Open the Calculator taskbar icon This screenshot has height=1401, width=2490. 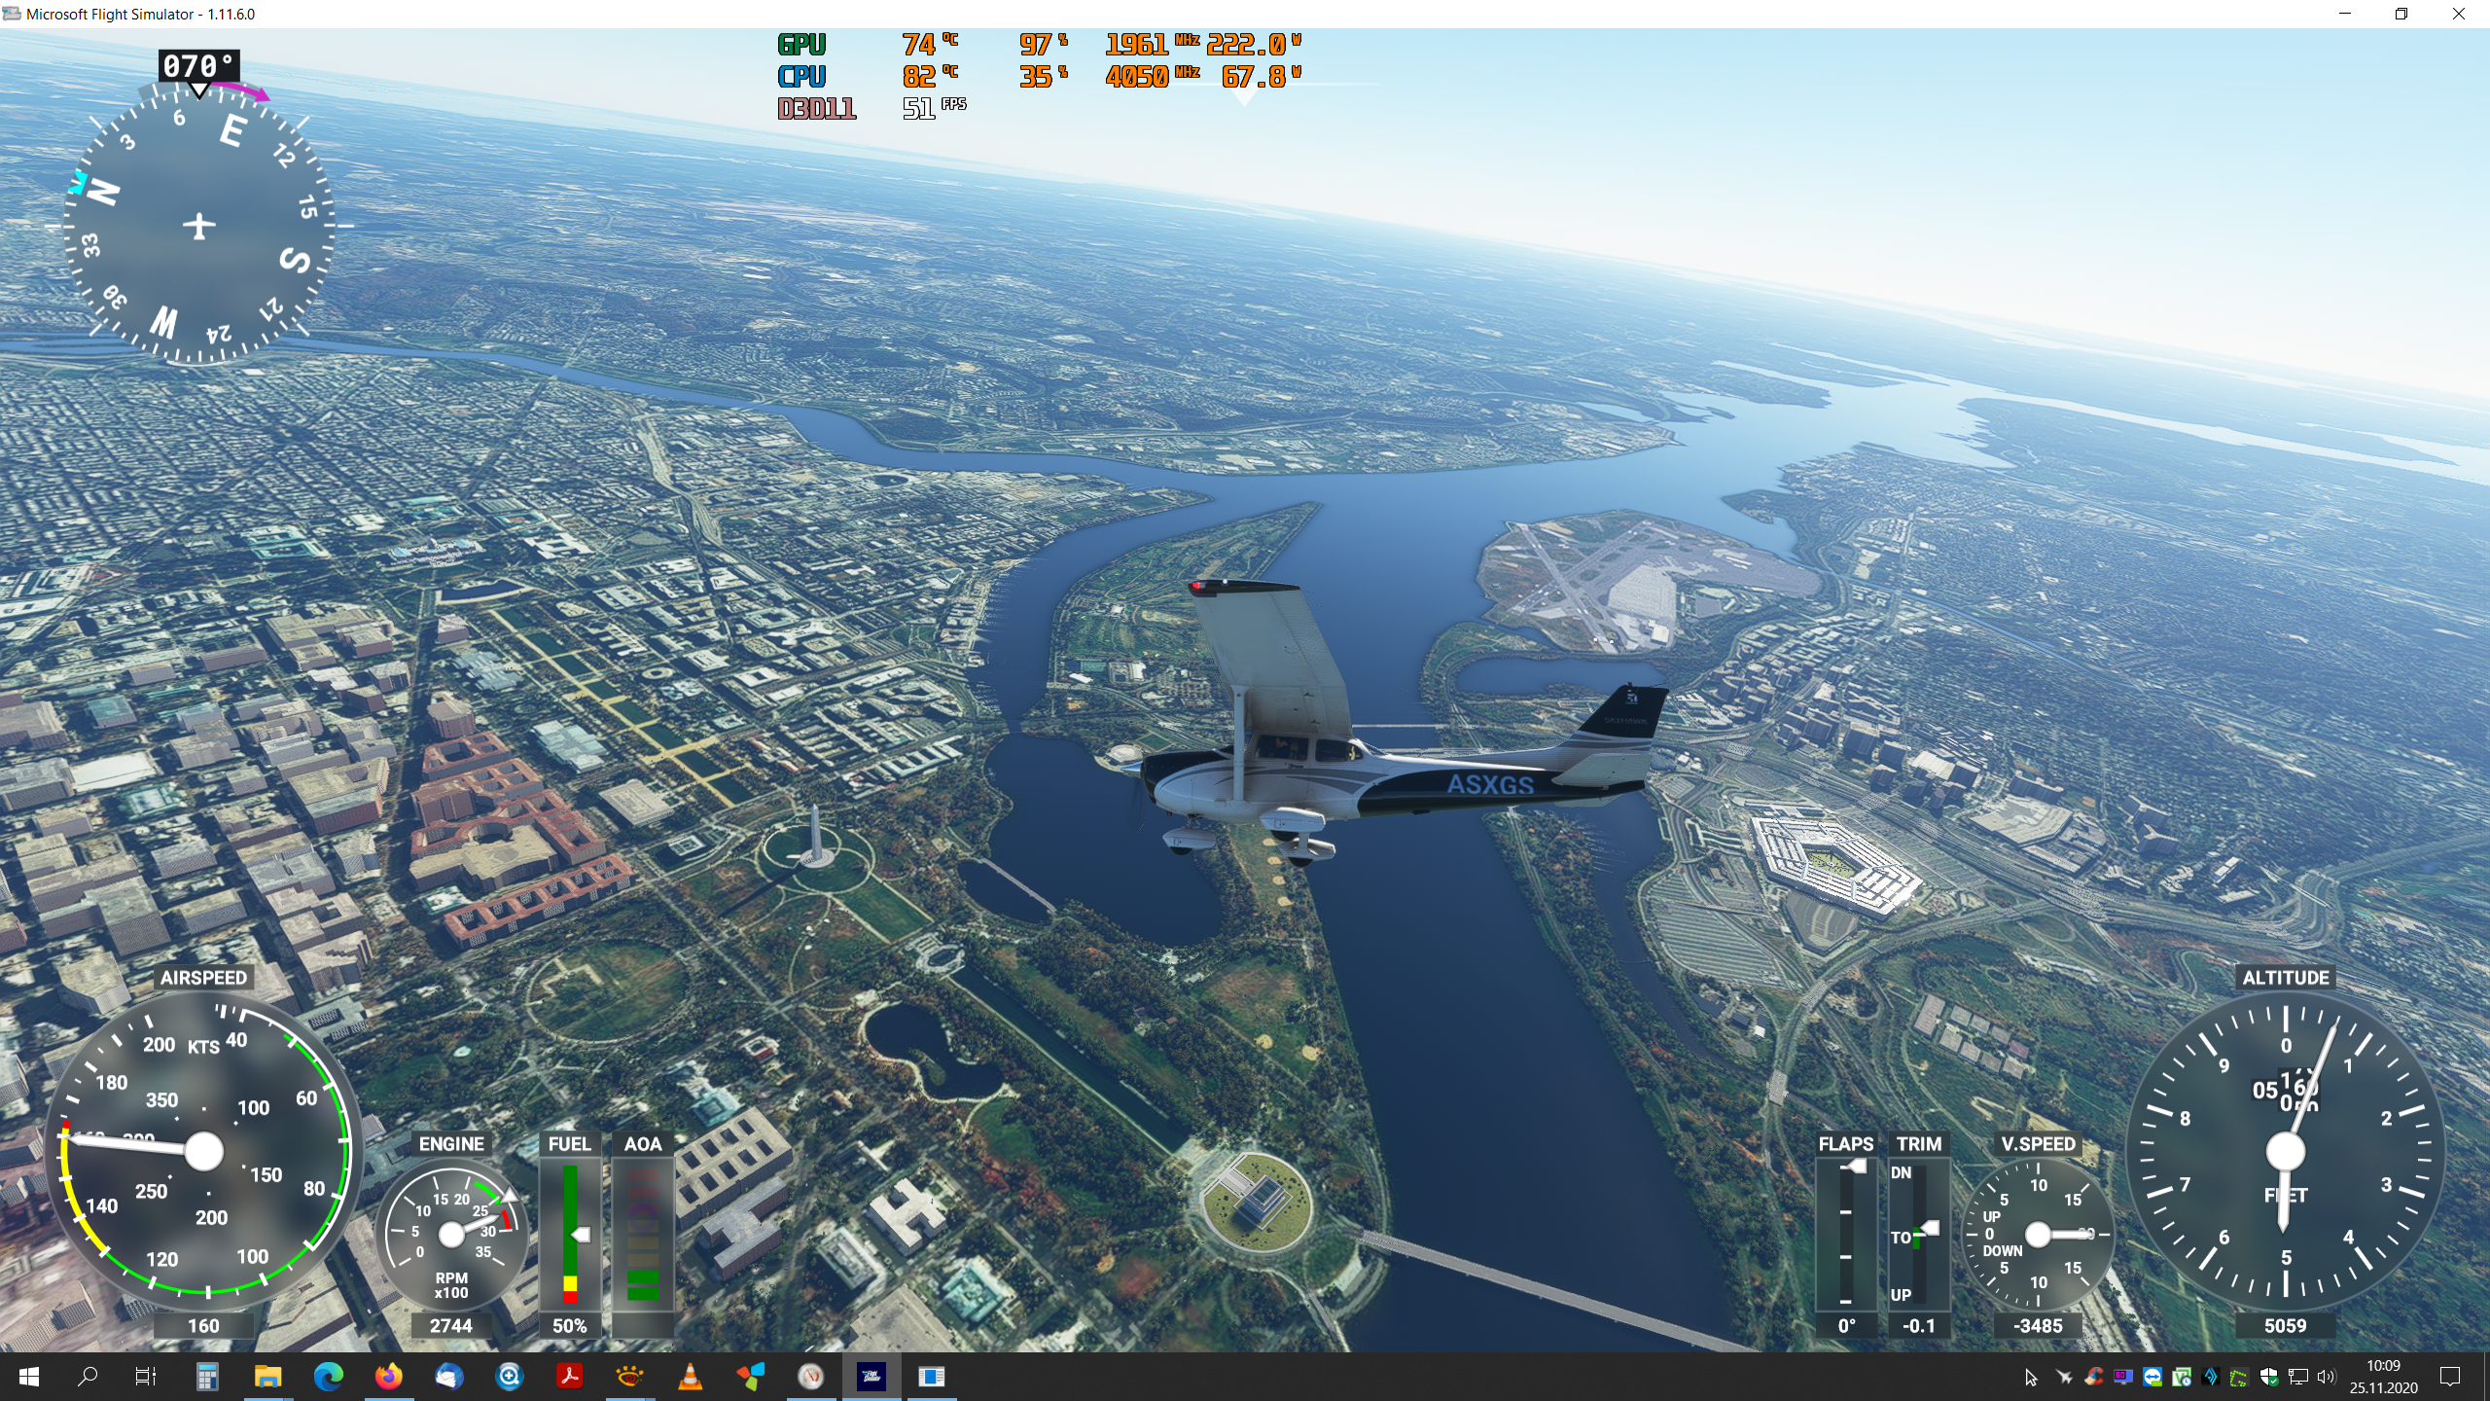click(x=207, y=1377)
